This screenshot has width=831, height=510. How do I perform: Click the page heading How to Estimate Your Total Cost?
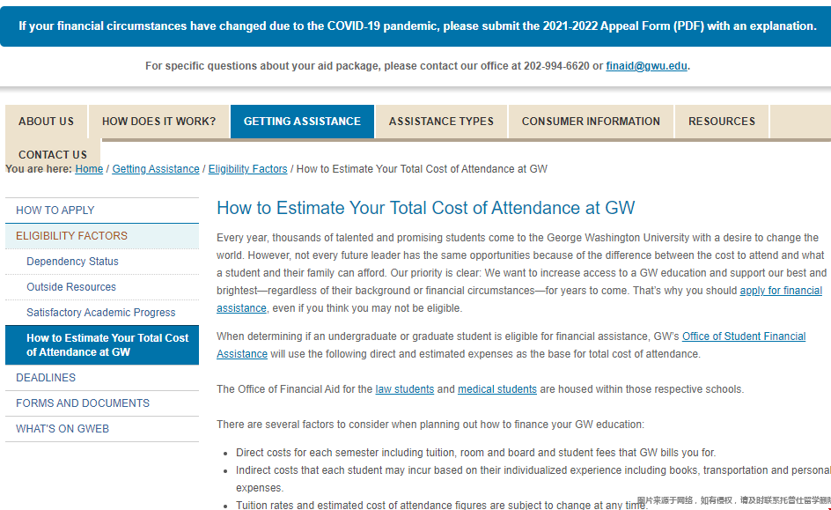click(425, 208)
